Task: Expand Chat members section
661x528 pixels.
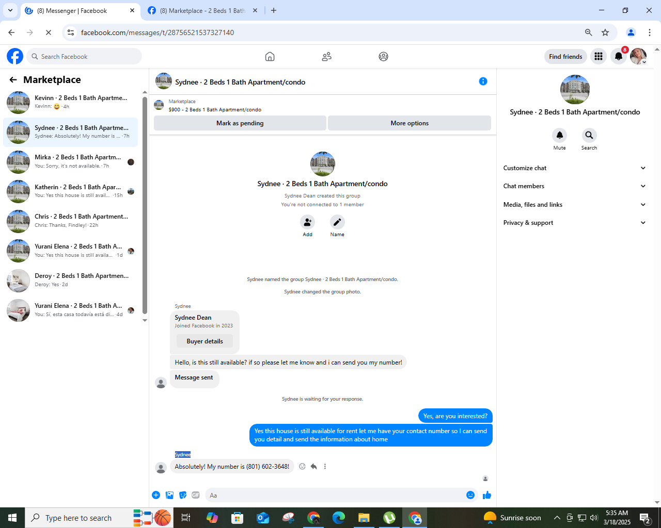Action: 575,186
